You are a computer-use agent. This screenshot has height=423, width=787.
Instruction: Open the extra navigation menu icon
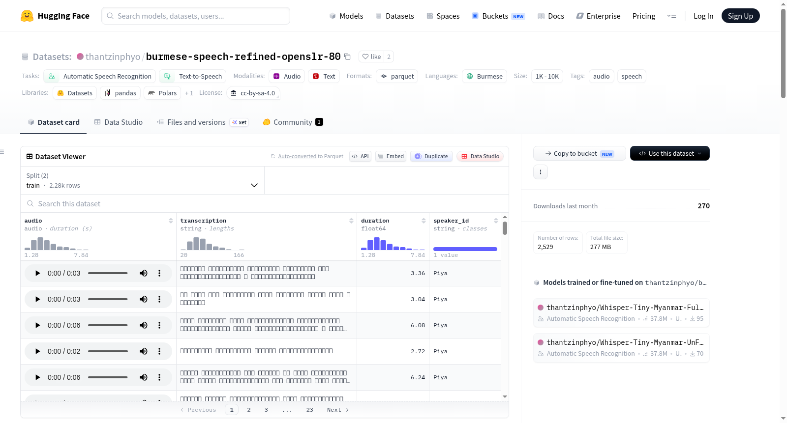[671, 16]
